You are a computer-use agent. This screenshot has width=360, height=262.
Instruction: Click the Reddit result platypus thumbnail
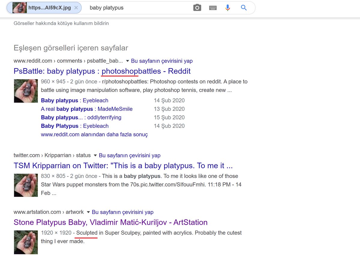[x=26, y=91]
